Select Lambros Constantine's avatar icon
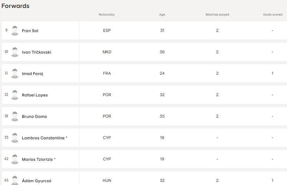This screenshot has width=287, height=185. point(15,138)
